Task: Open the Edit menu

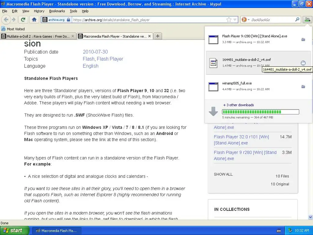Action: 15,11
